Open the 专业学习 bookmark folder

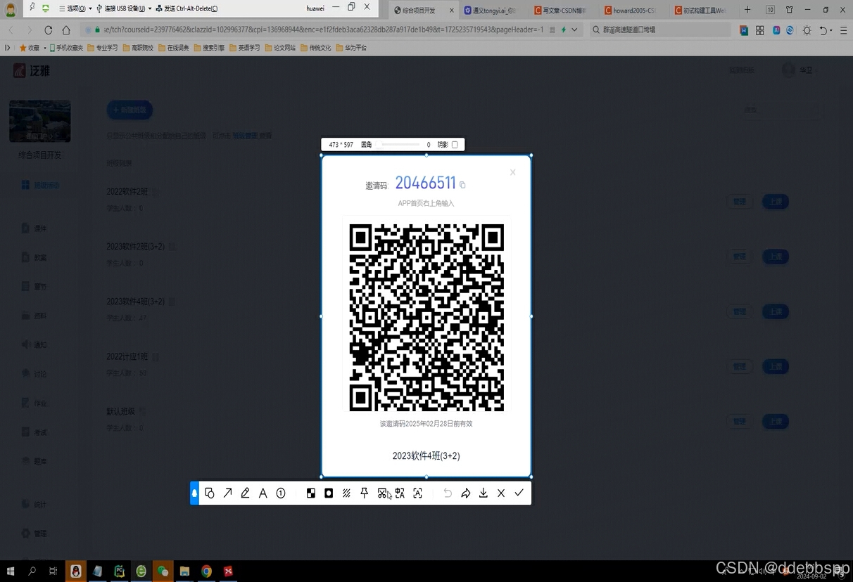pos(103,48)
